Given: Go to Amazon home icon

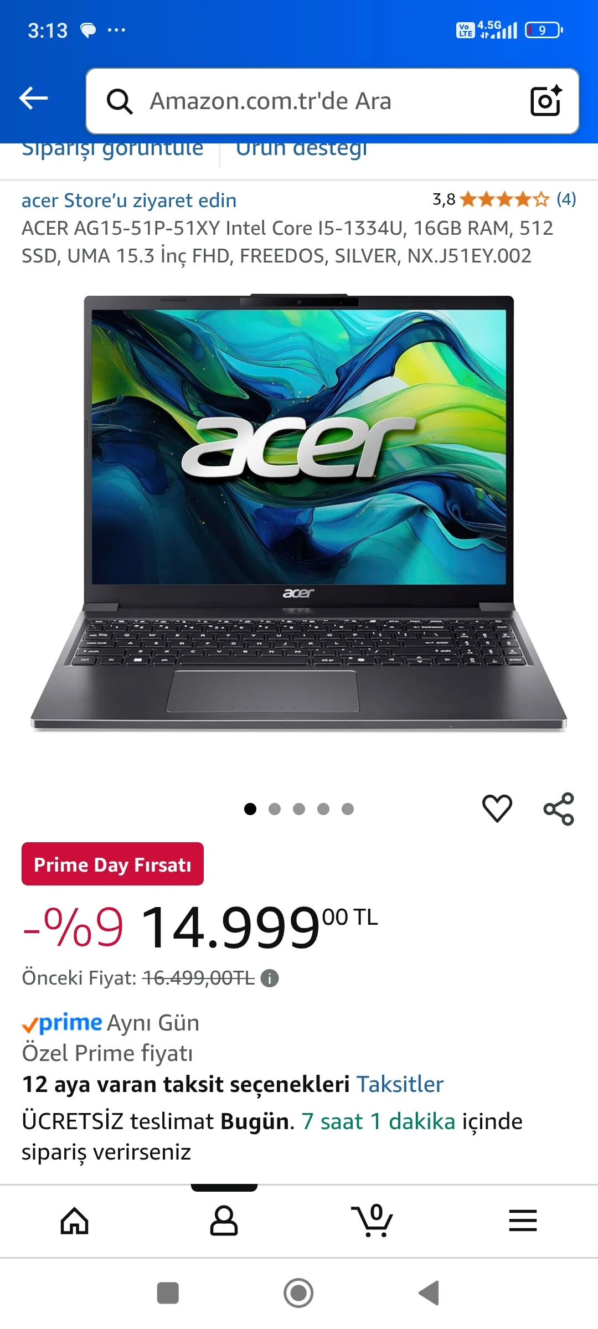Looking at the screenshot, I should coord(75,1221).
